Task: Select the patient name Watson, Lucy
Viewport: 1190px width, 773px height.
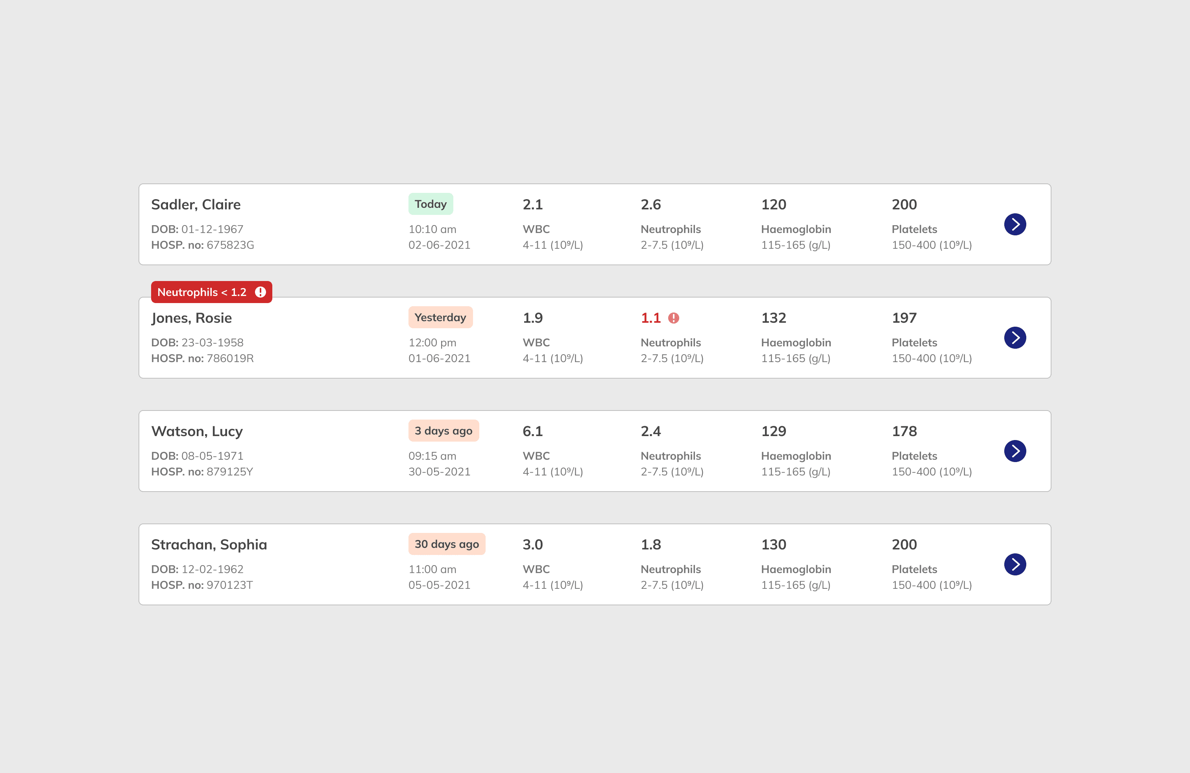Action: (x=197, y=431)
